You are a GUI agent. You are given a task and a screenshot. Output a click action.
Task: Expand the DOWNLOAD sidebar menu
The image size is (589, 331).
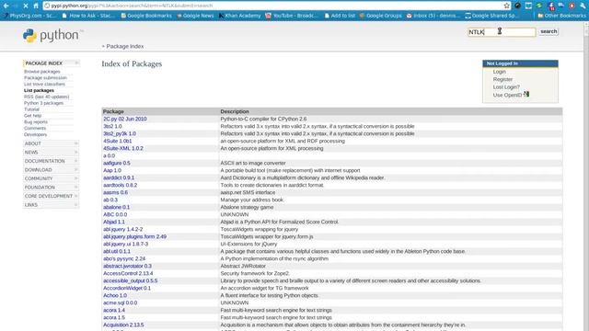click(52, 169)
